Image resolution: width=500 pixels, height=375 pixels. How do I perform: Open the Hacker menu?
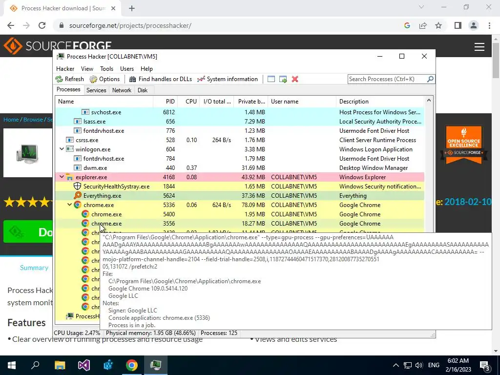65,69
